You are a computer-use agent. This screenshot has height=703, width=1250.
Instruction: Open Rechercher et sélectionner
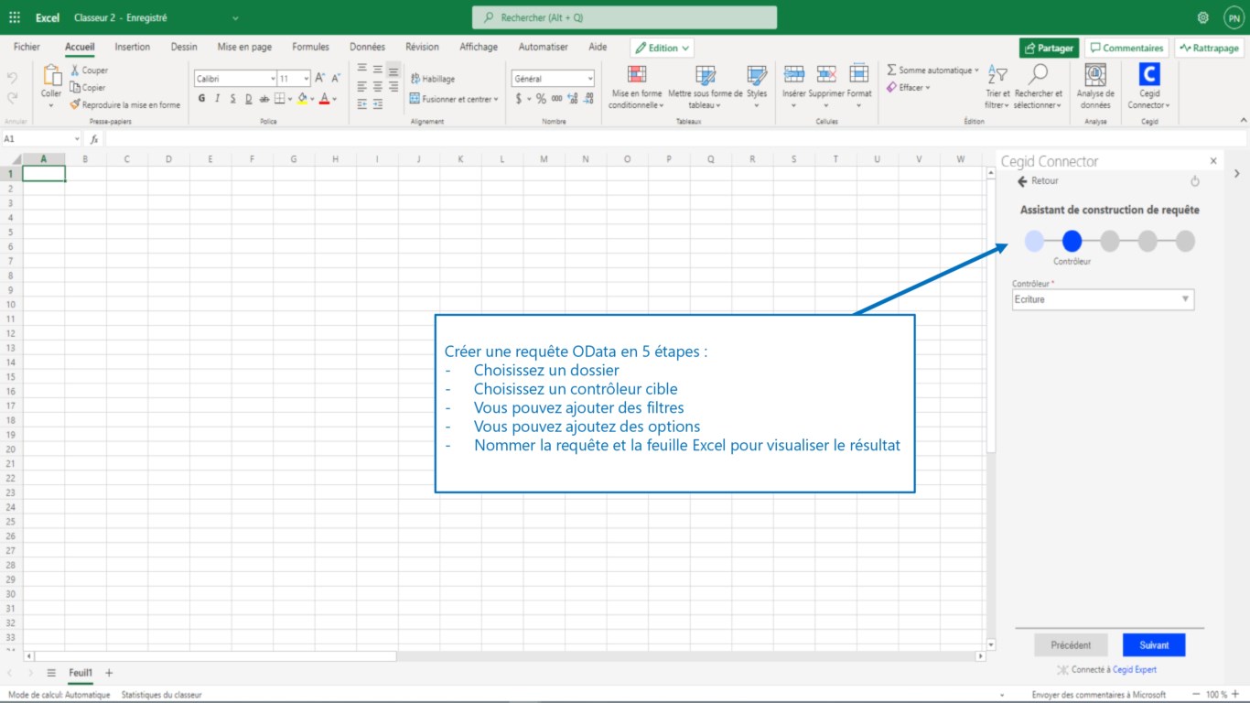click(1039, 87)
